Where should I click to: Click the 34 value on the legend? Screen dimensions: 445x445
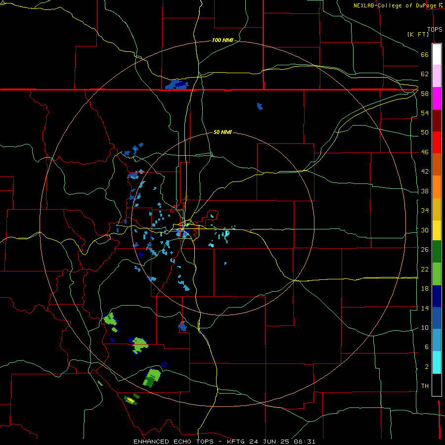click(x=425, y=210)
